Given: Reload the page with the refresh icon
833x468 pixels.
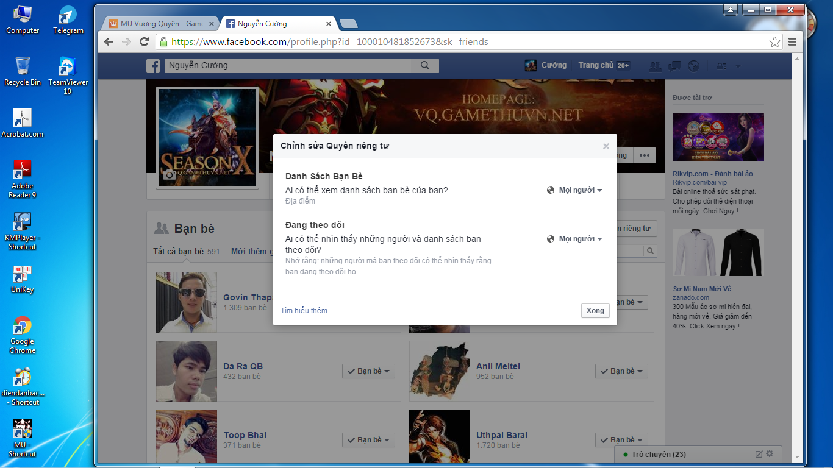Looking at the screenshot, I should (x=145, y=42).
